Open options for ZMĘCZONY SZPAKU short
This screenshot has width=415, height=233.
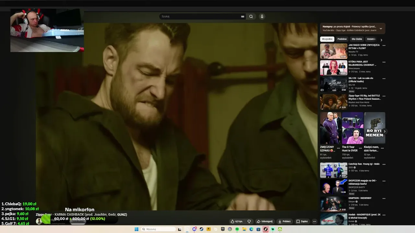pyautogui.click(x=338, y=148)
